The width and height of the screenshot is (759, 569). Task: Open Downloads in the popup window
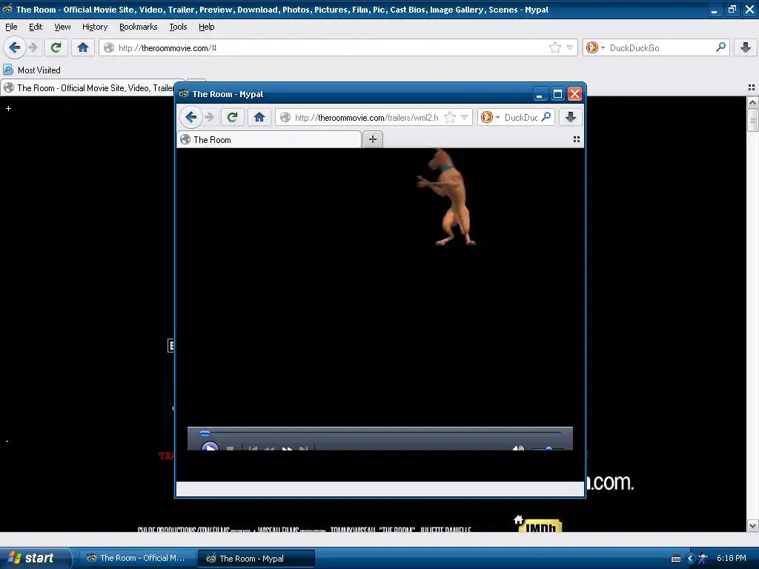click(570, 117)
